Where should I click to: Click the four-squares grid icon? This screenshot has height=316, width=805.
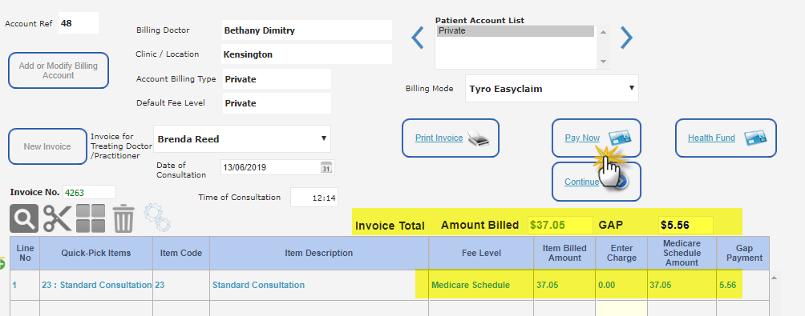[91, 218]
